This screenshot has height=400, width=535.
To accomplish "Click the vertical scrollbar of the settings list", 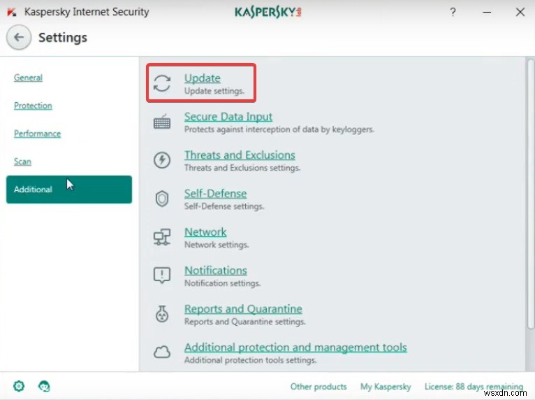I will click(x=530, y=194).
